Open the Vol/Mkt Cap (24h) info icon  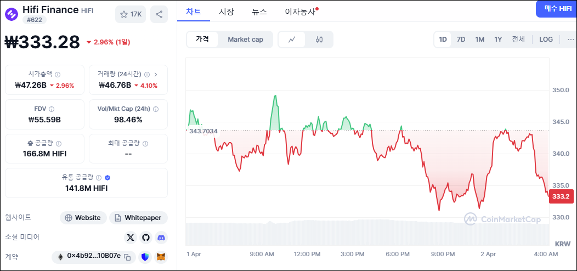(156, 109)
